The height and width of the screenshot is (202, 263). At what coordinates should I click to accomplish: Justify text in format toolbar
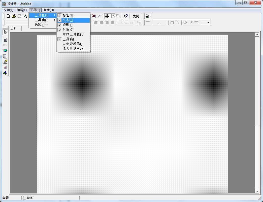pyautogui.click(x=113, y=23)
